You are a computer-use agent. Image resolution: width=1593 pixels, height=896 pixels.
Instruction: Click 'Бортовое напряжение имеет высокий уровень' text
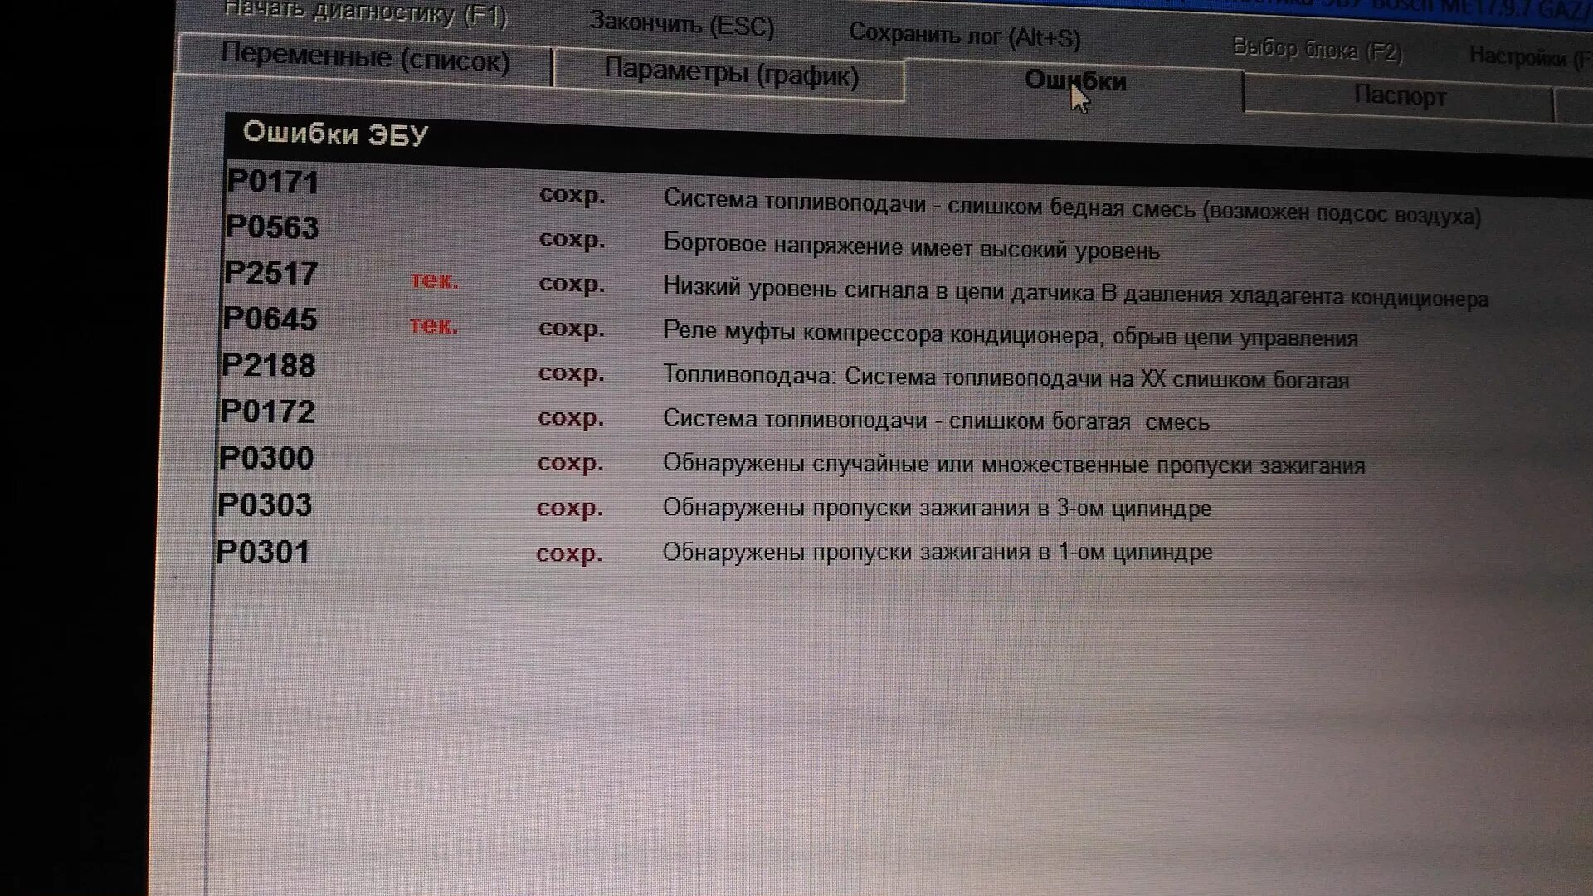[912, 247]
